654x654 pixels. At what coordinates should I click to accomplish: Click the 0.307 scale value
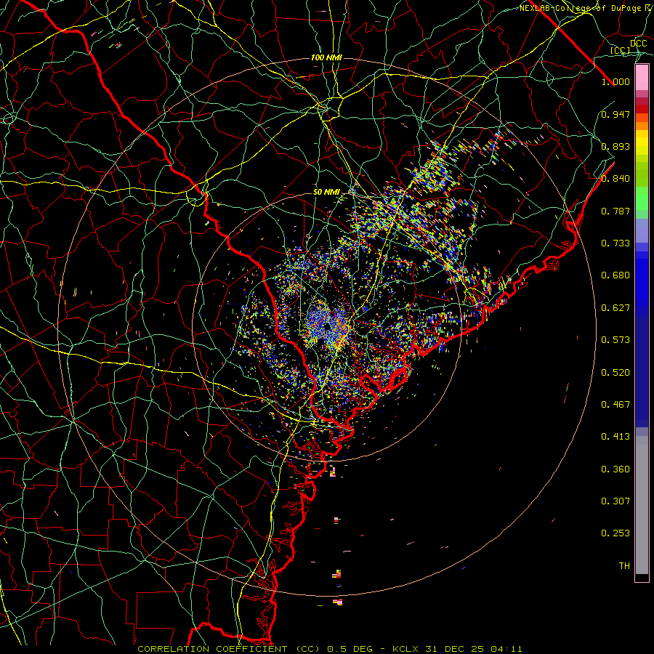[615, 501]
